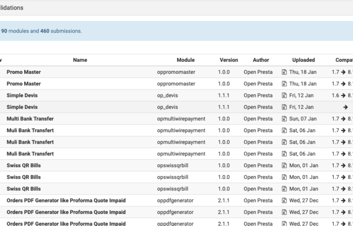Select date 'Sun, 07 Jan'
353x226 pixels.
(303, 119)
